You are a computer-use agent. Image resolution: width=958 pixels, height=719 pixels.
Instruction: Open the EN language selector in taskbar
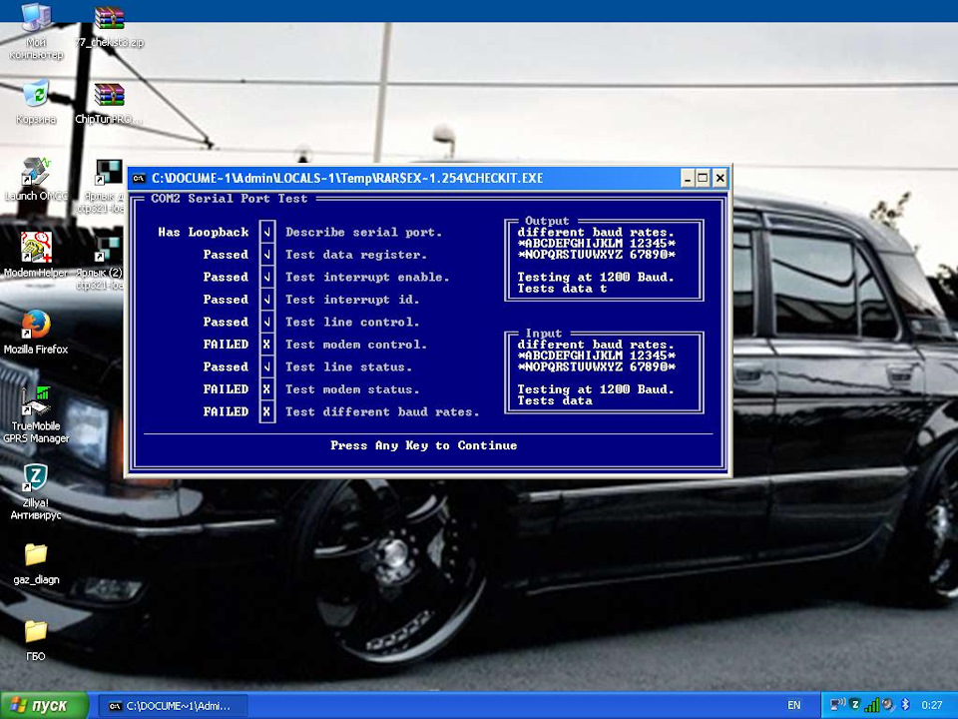click(x=794, y=705)
